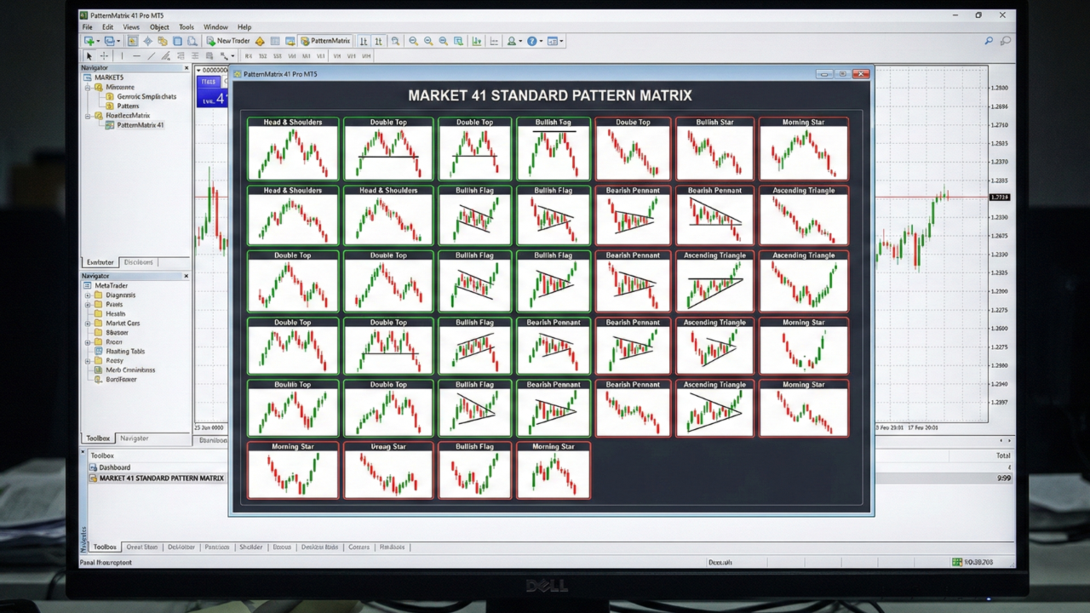Select the 'Merb Cmninibnss' tree item
This screenshot has width=1090, height=613.
[124, 370]
